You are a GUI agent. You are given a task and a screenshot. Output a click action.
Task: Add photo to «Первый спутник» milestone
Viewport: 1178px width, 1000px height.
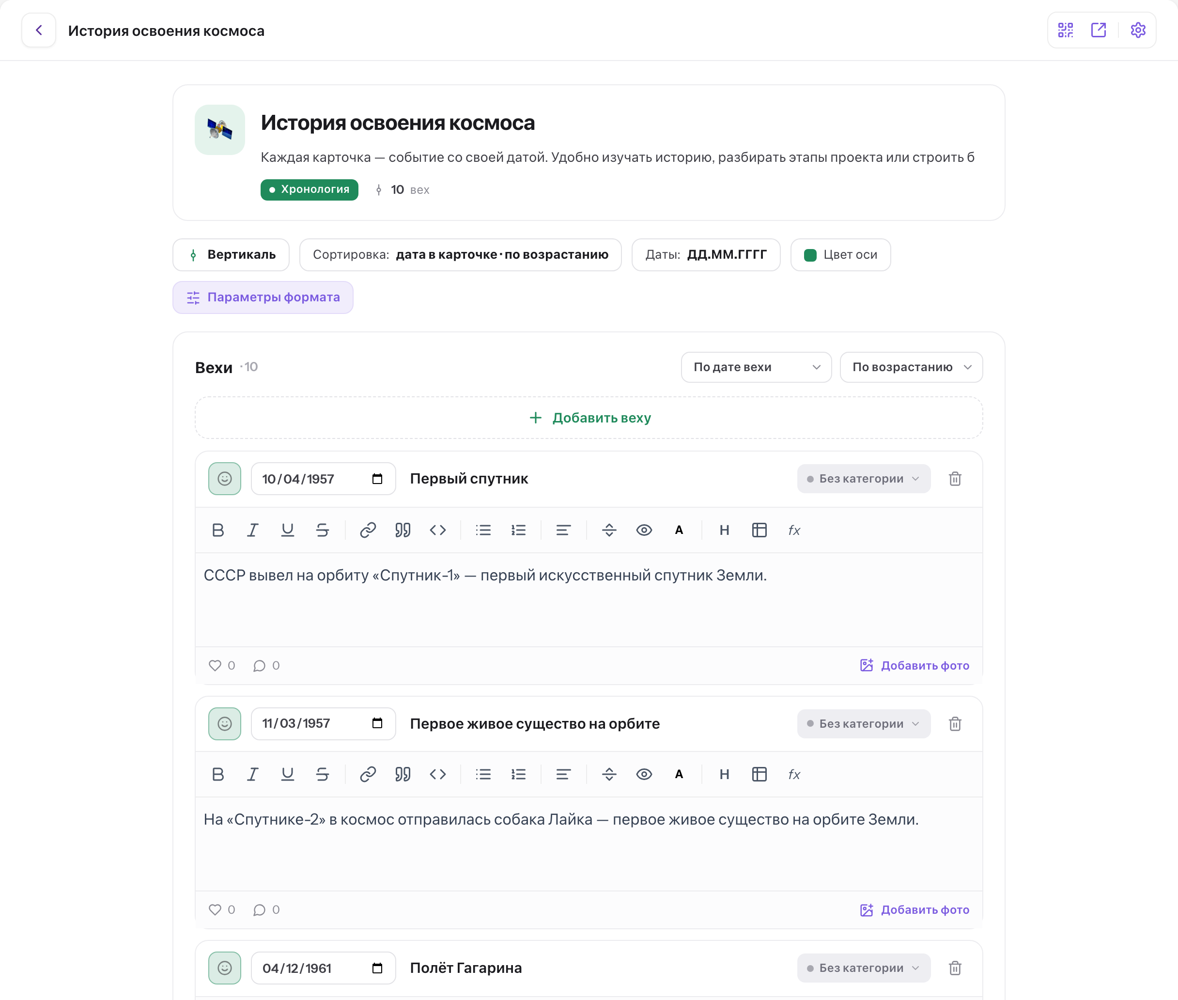coord(914,666)
